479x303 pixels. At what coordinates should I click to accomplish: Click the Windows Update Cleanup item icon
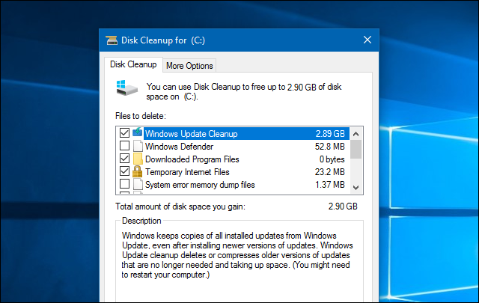tap(138, 134)
